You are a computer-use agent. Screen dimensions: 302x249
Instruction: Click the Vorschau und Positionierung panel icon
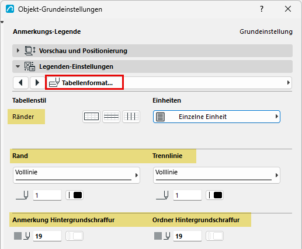(x=30, y=51)
